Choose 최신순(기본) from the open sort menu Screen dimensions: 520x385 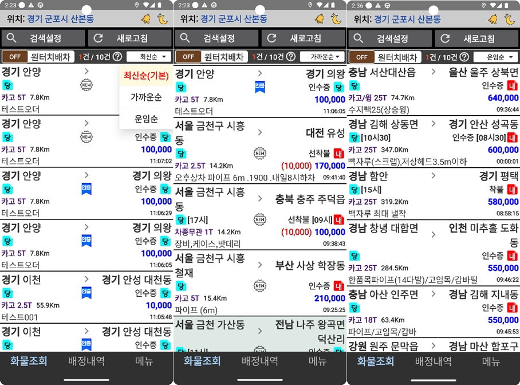pos(145,76)
